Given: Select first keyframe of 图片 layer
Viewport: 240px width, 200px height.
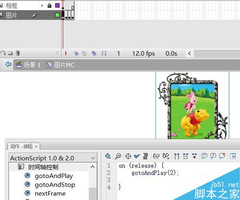Looking at the screenshot, I should [x=63, y=15].
